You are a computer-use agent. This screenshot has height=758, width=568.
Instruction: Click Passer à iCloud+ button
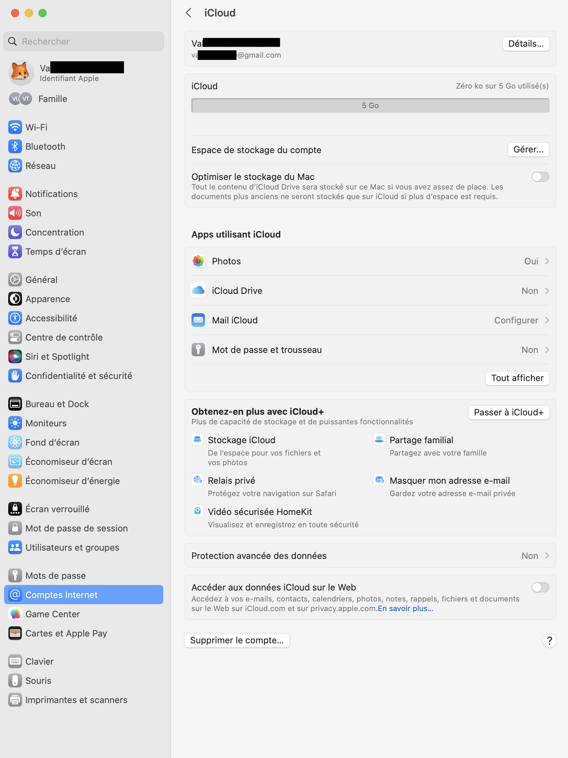tap(509, 413)
